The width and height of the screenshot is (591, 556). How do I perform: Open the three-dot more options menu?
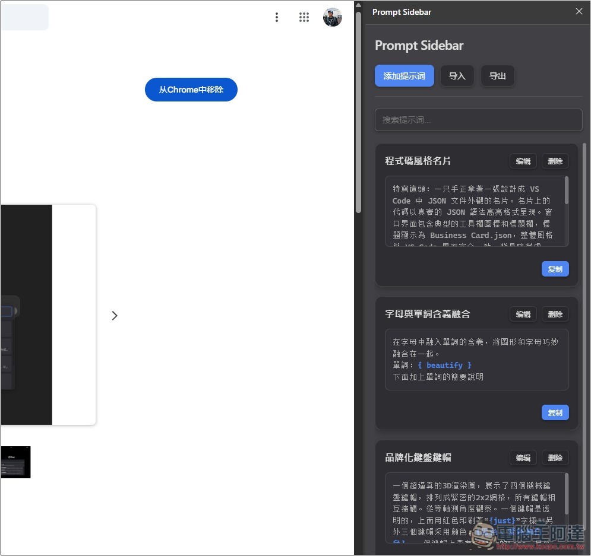coord(277,17)
